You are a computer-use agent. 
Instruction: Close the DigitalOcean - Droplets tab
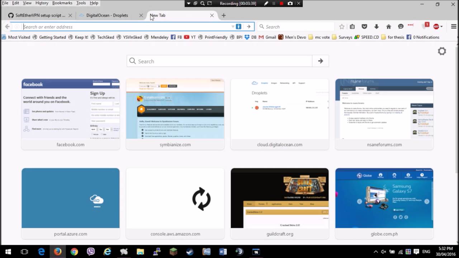[x=141, y=15]
